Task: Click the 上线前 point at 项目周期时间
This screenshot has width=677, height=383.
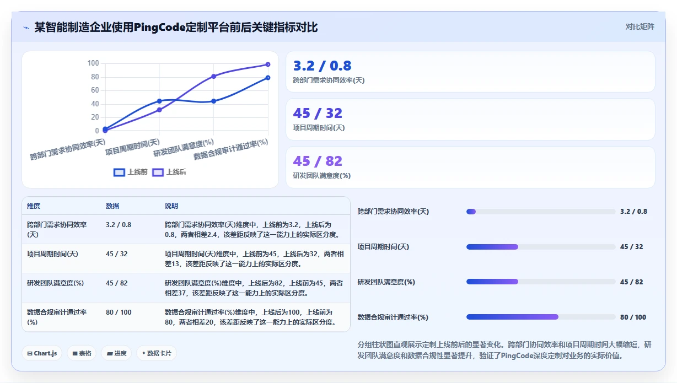Action: pyautogui.click(x=159, y=101)
